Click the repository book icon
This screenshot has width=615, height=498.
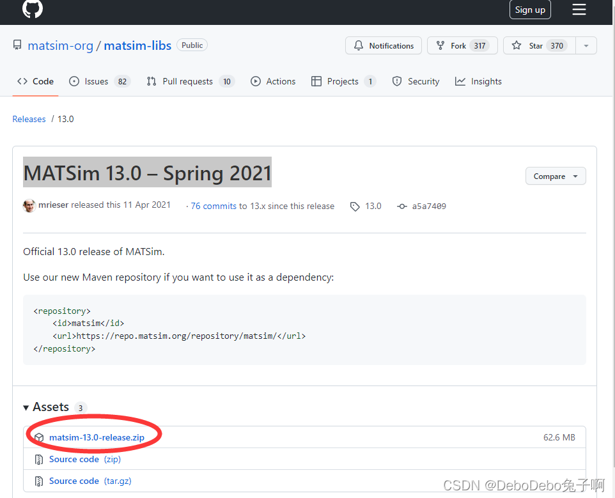click(17, 45)
